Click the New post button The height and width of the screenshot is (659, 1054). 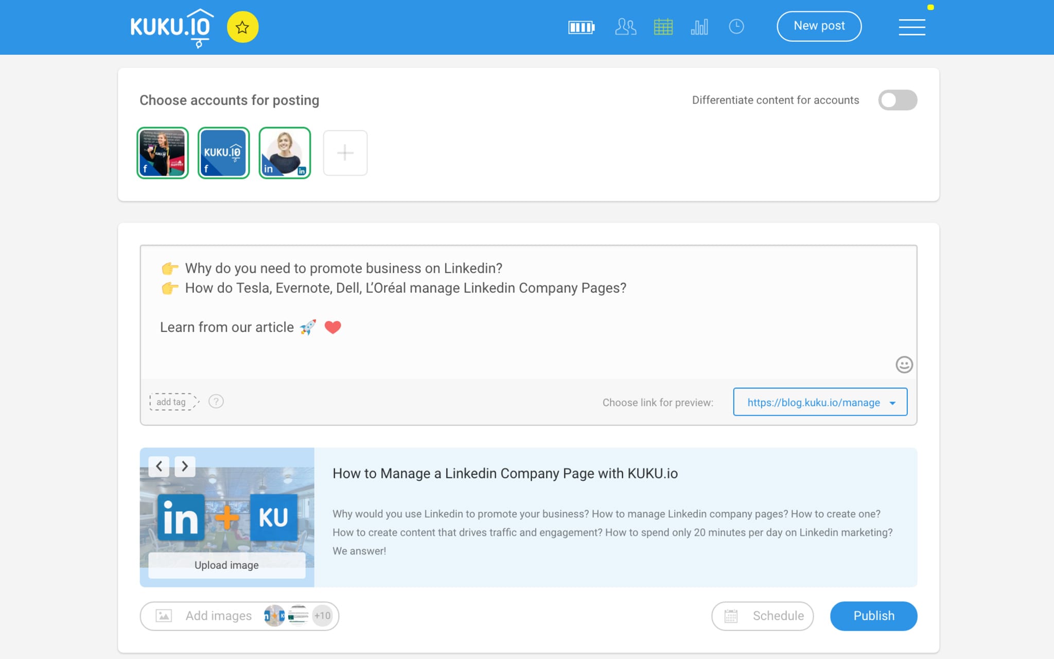(819, 26)
